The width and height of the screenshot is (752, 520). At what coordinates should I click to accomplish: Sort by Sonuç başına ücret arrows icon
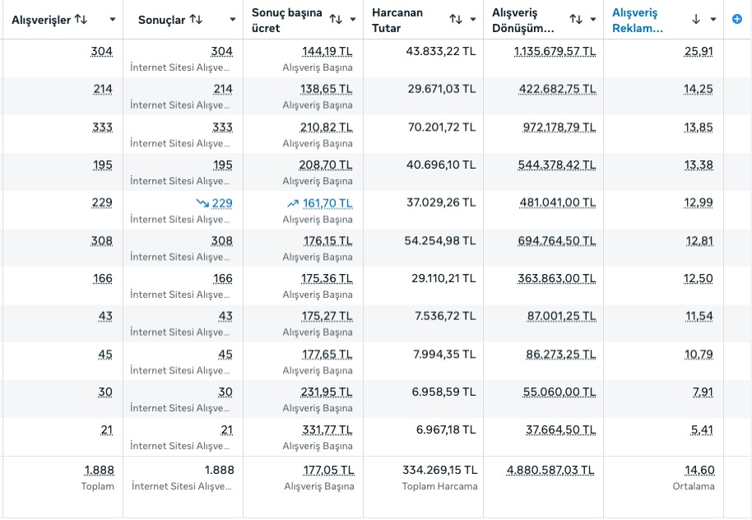[x=336, y=19]
